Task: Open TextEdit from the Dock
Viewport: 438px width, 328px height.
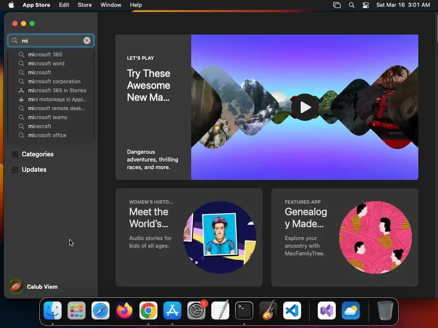Action: pyautogui.click(x=220, y=310)
